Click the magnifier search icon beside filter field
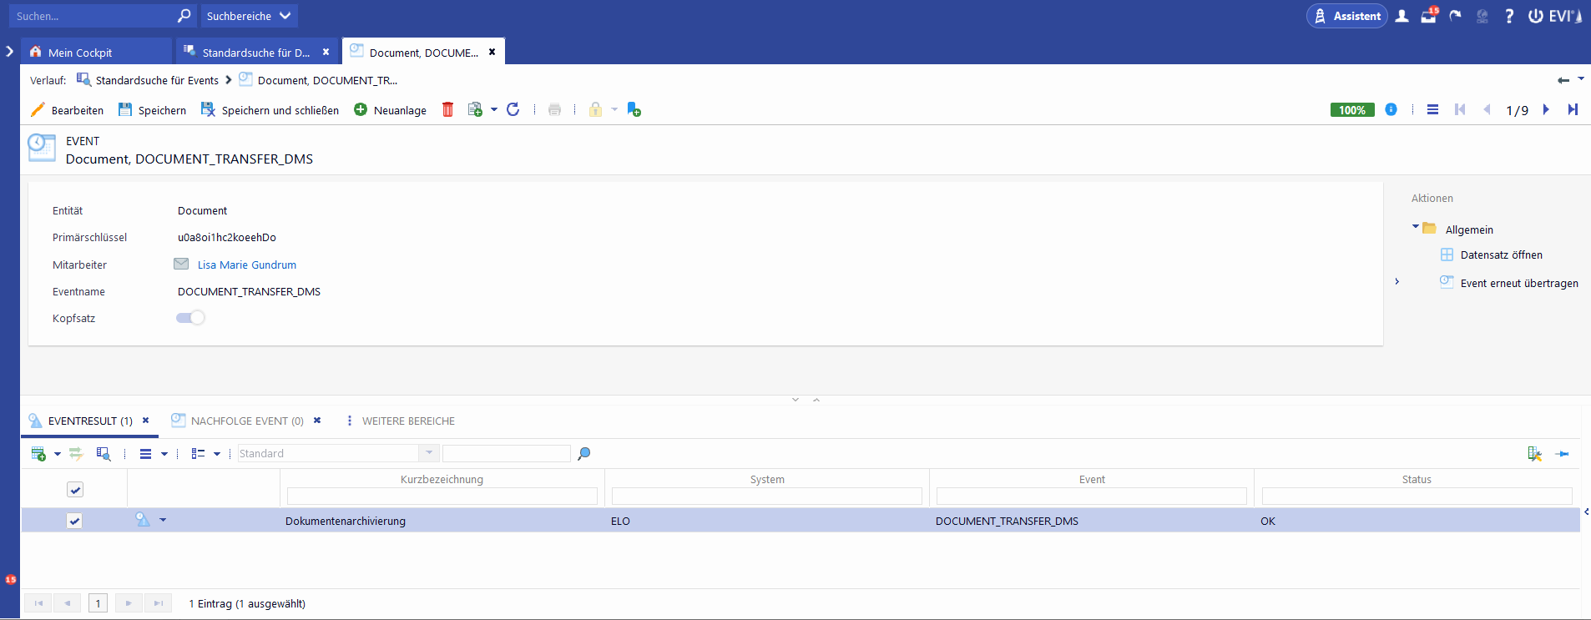 583,453
